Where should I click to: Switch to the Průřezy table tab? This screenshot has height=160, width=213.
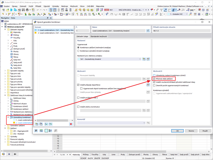point(86,155)
